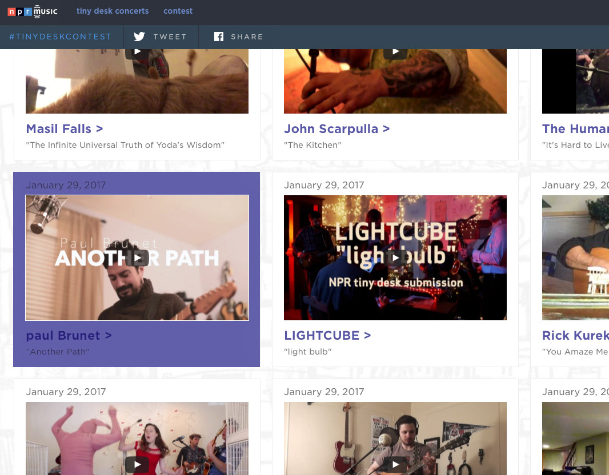Click "You Amaze Me" song title text
The image size is (609, 475).
pos(575,352)
